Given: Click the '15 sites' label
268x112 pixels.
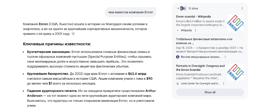Looking at the screenshot, I should pyautogui.click(x=193, y=8).
